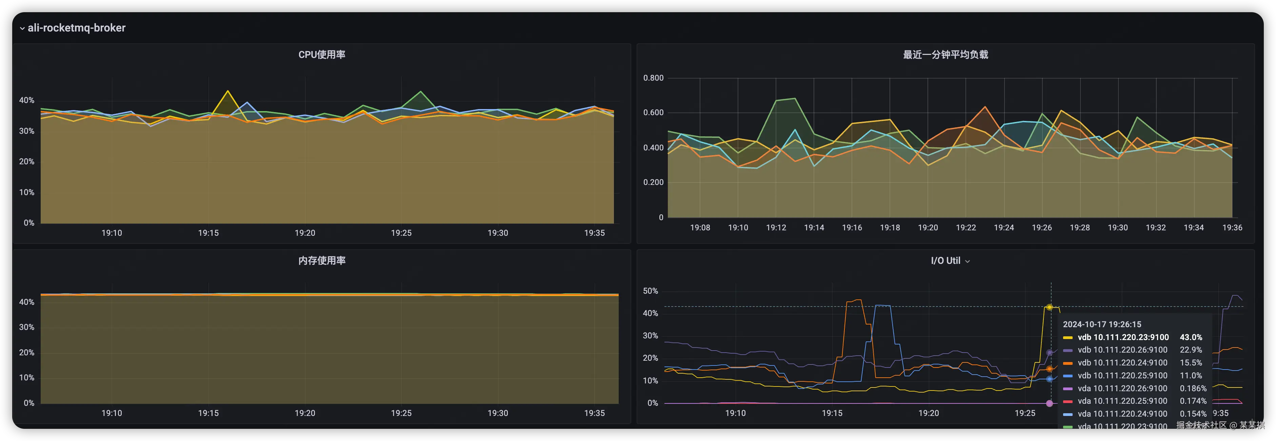
Task: Open the CPU使用率 panel title
Action: coord(321,55)
